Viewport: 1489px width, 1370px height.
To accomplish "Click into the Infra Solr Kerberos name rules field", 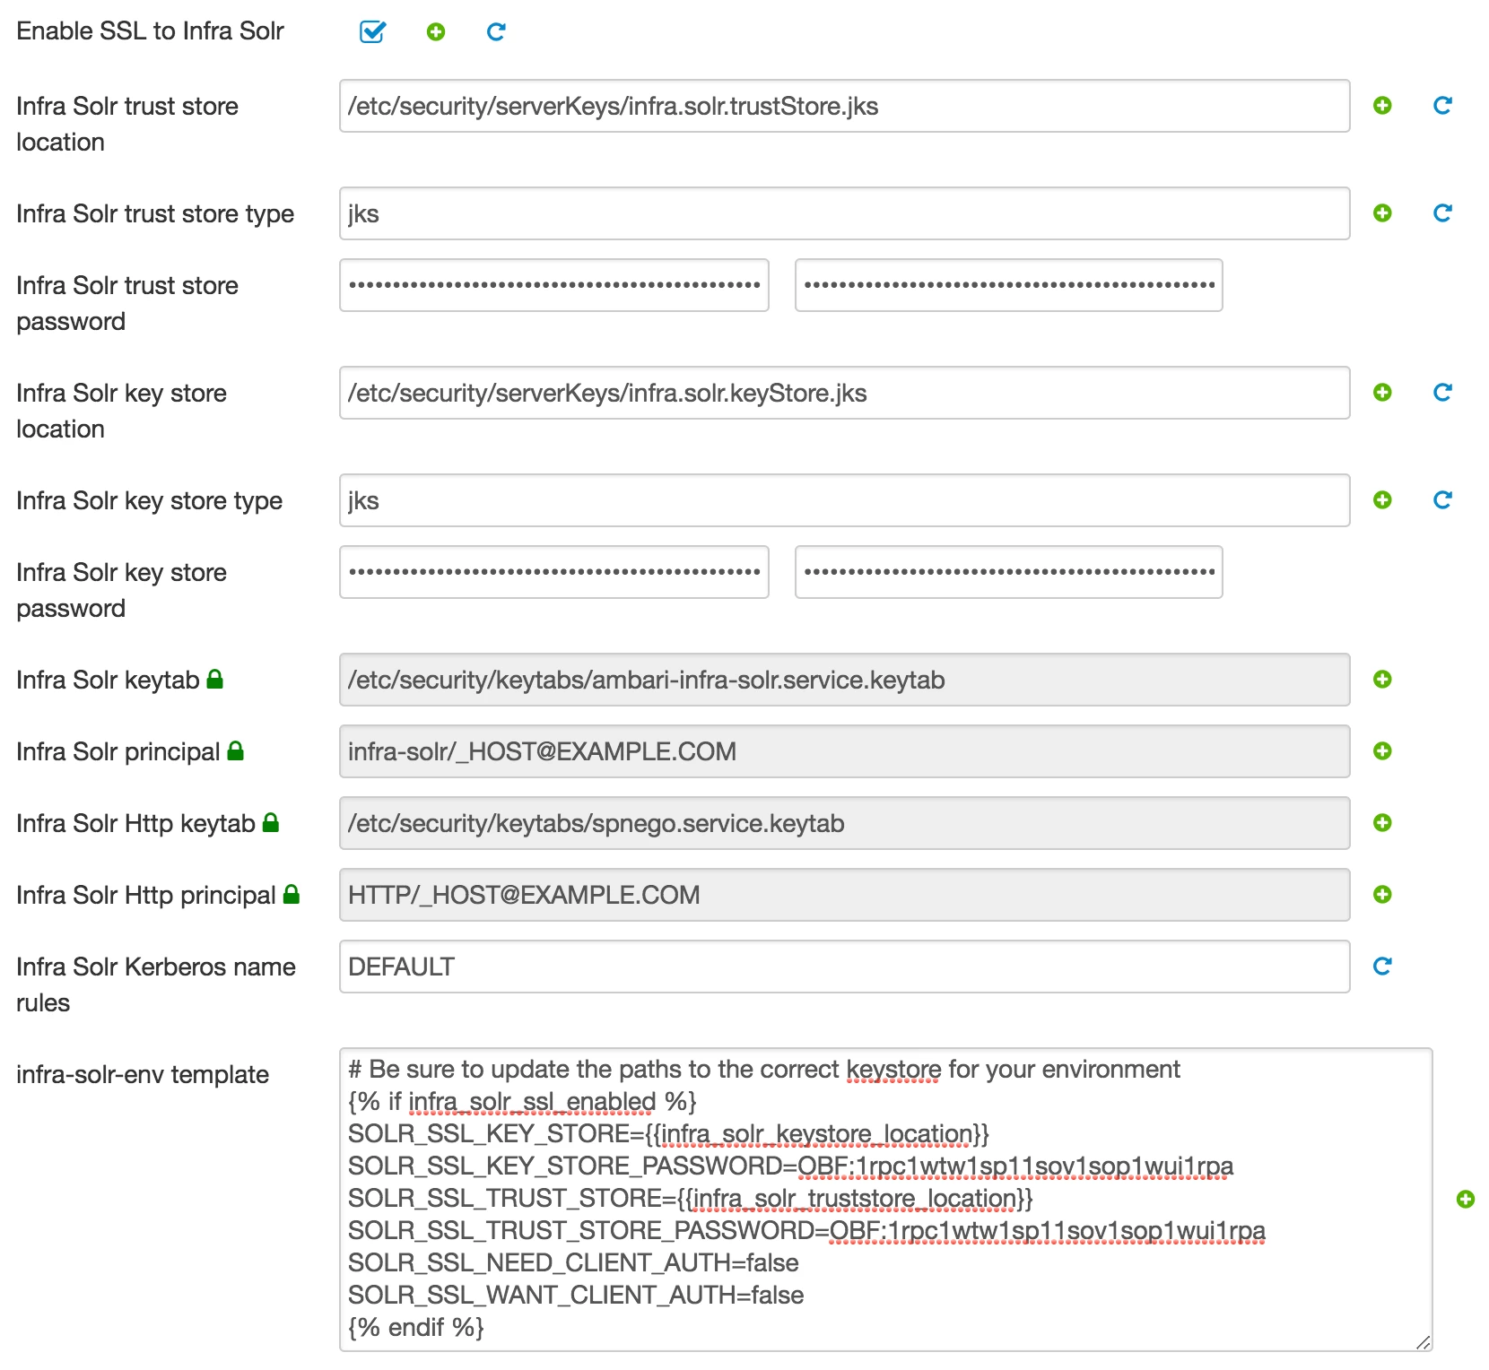I will pyautogui.click(x=844, y=967).
